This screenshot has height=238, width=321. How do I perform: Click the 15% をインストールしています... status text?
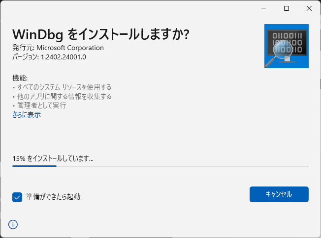(53, 159)
